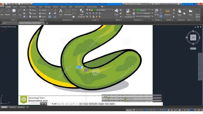
Task: Switch to the Start file tab
Action: tap(5, 23)
